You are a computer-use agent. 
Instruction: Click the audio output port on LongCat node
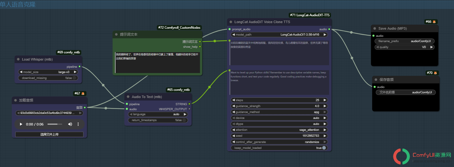[329, 29]
